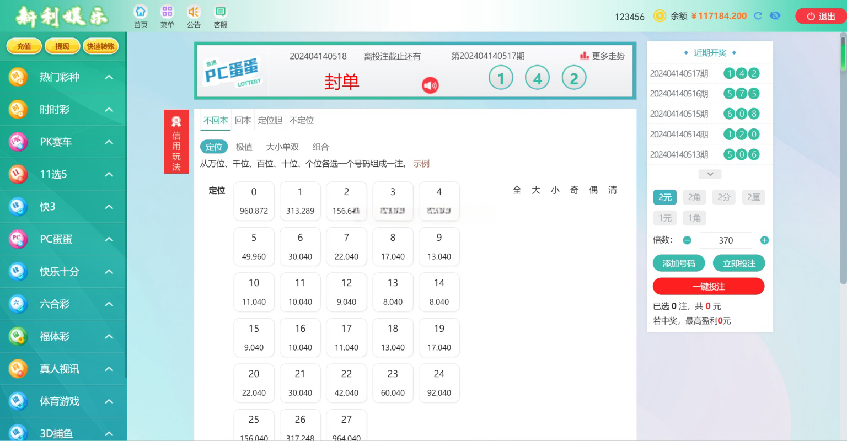The width and height of the screenshot is (847, 441).
Task: Click the minus icon to decrease 倍数
Action: point(687,240)
